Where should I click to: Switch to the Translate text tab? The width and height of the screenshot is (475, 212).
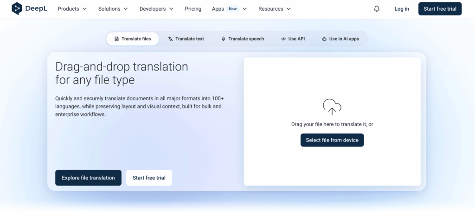click(x=186, y=39)
